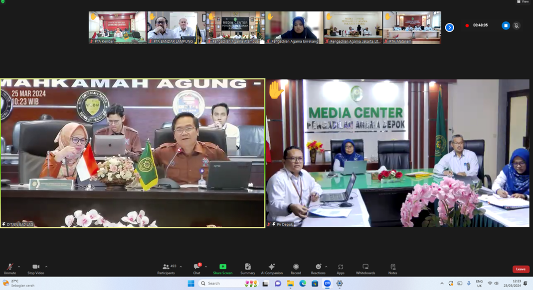
Task: Open Task View from the taskbar
Action: [x=265, y=283]
